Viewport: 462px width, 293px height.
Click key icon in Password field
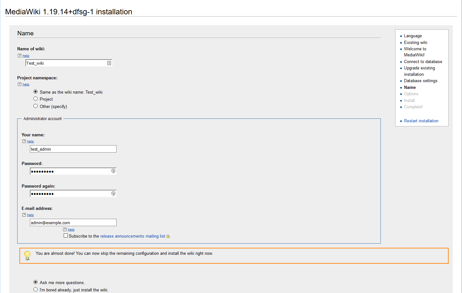pyautogui.click(x=113, y=171)
